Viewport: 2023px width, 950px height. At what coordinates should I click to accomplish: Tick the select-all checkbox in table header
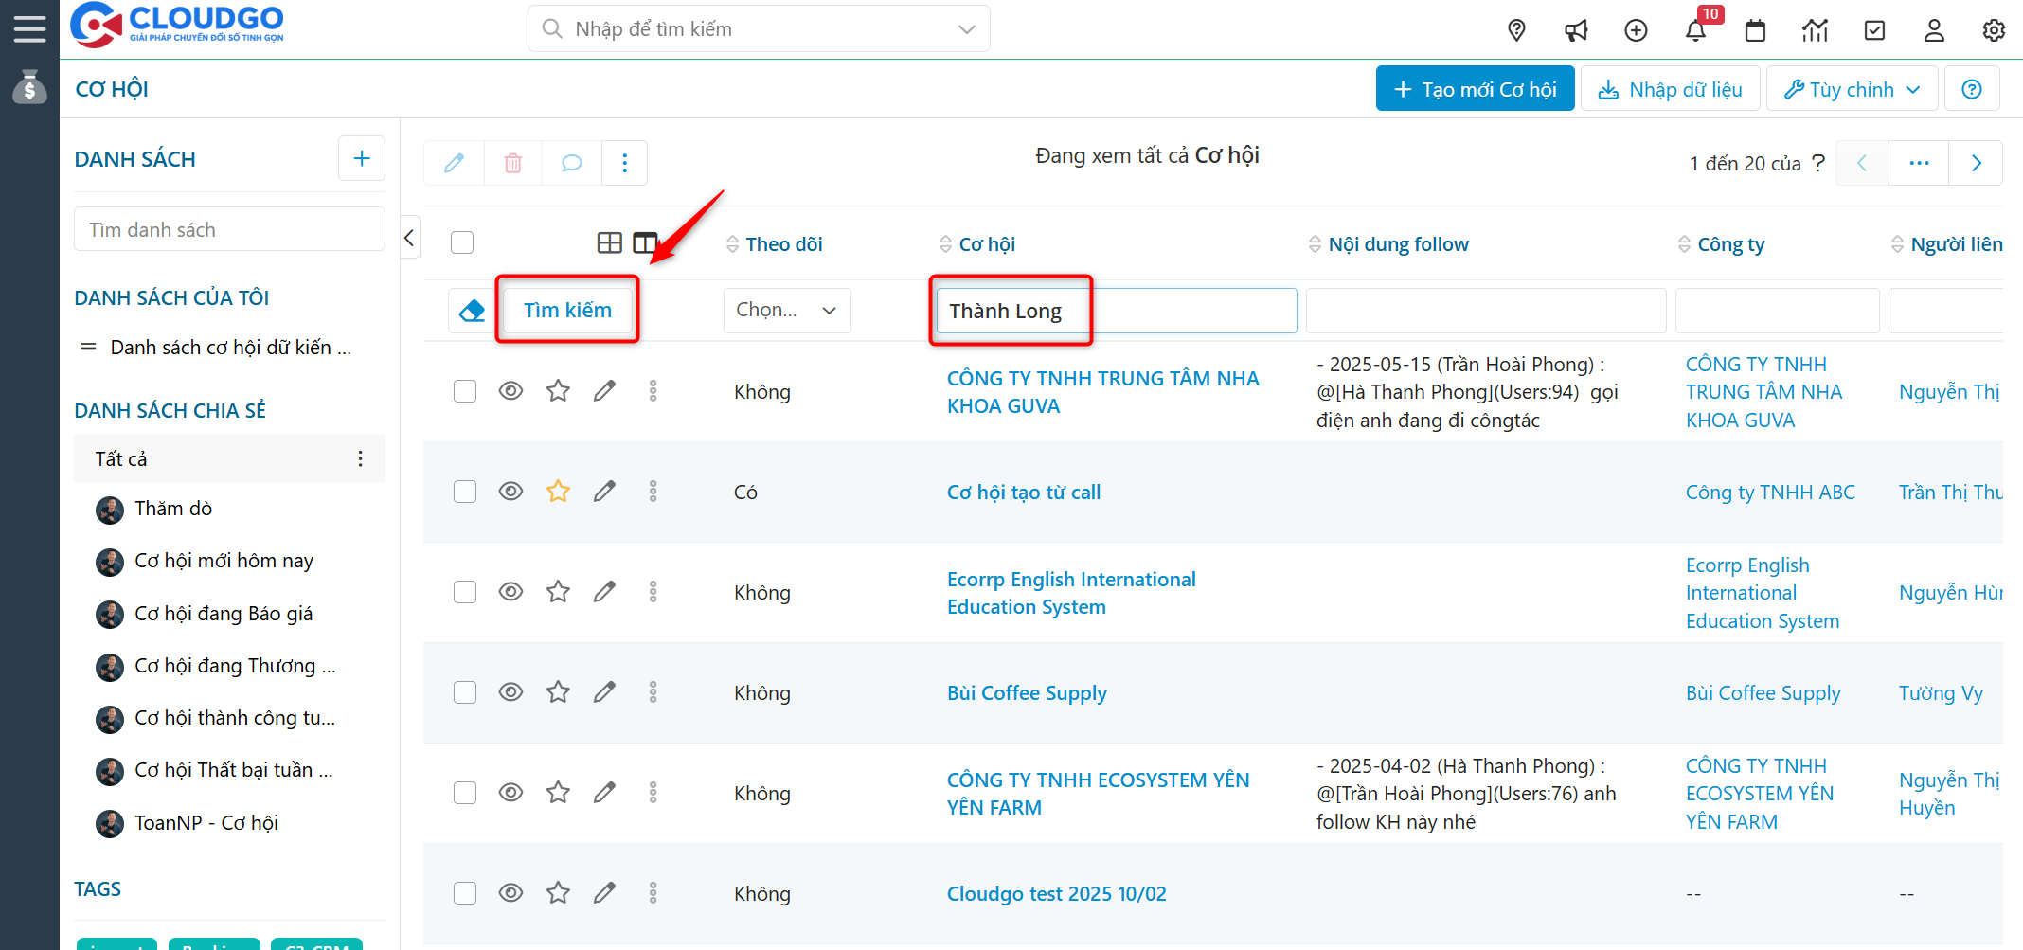tap(462, 242)
